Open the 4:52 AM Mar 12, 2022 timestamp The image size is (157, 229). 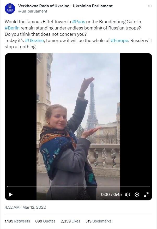click(25, 207)
